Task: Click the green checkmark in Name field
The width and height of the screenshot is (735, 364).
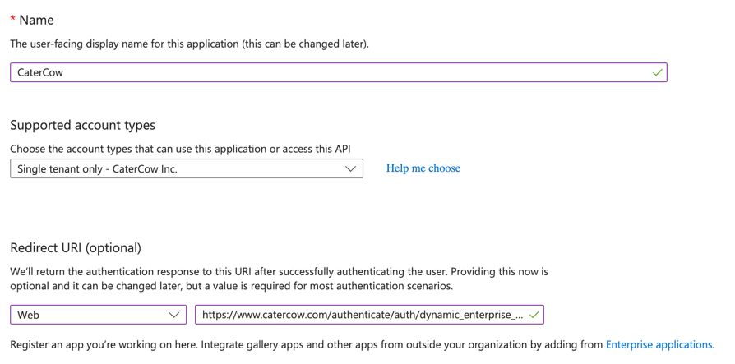Action: pos(657,72)
